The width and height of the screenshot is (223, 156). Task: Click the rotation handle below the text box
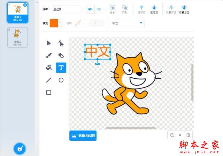pyautogui.click(x=98, y=64)
